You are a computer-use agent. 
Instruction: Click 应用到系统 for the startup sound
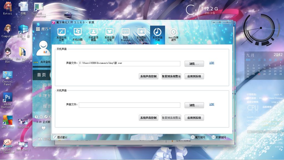pos(194,76)
